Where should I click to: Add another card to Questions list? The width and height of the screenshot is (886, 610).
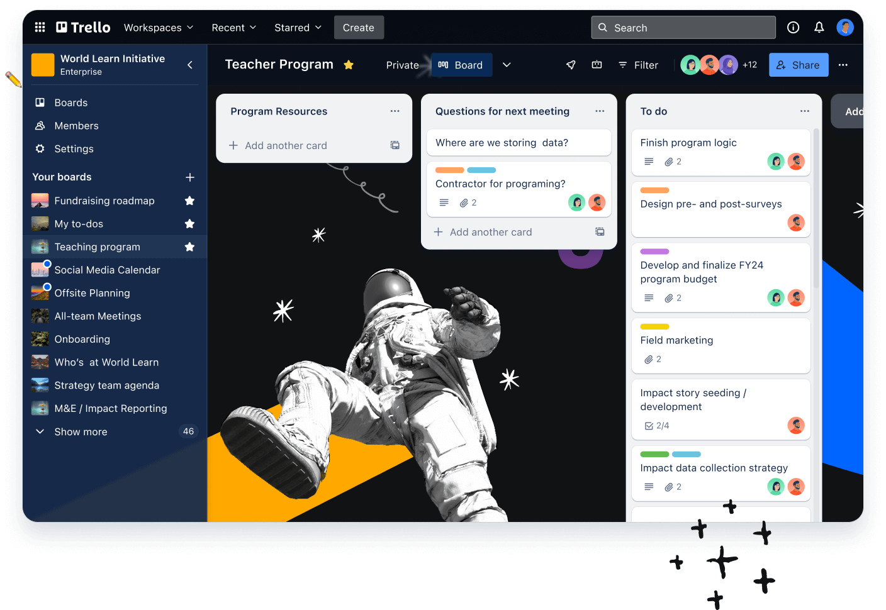pyautogui.click(x=483, y=232)
